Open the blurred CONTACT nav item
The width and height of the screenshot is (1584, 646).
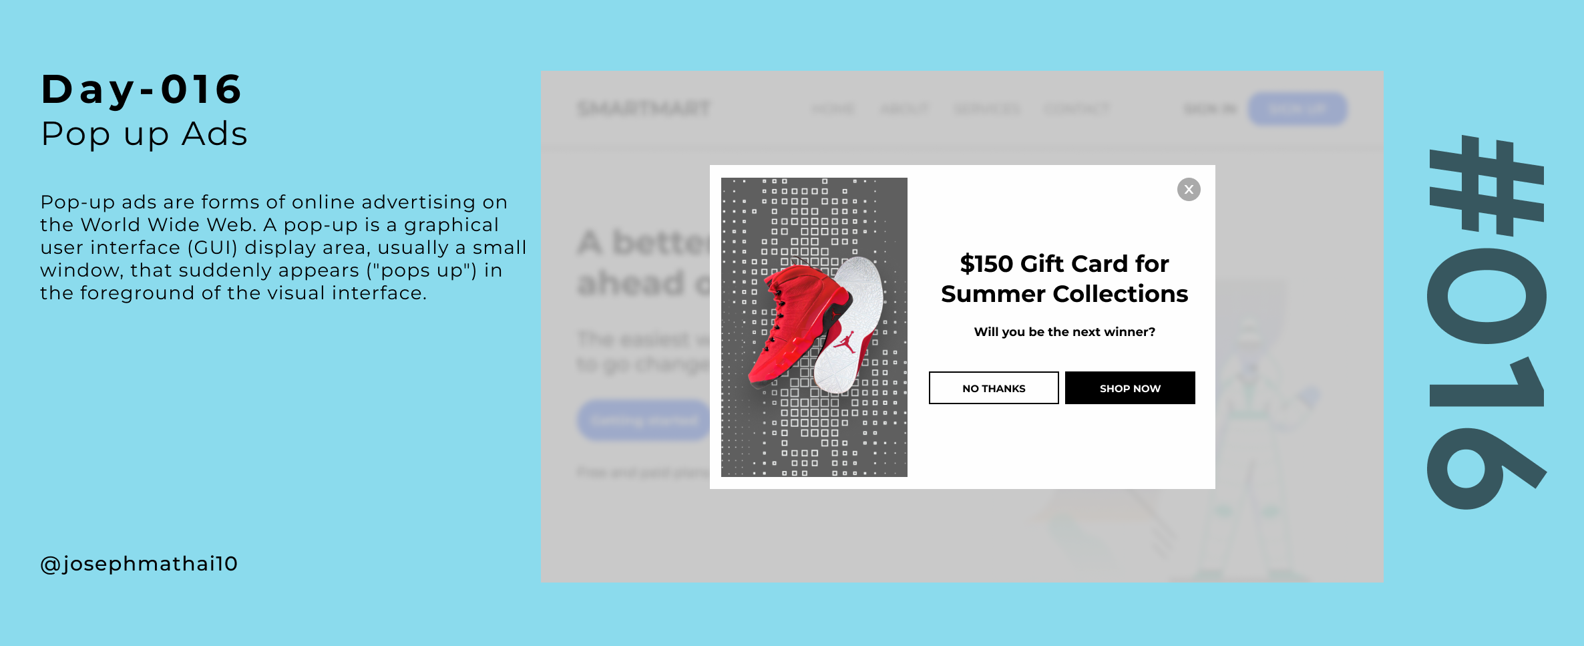pyautogui.click(x=1076, y=109)
